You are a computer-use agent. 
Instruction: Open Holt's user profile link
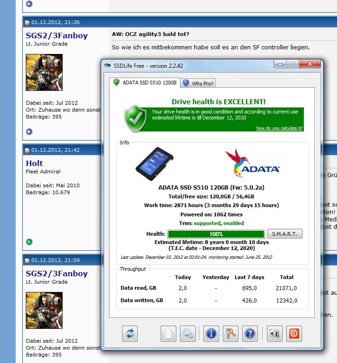point(34,163)
